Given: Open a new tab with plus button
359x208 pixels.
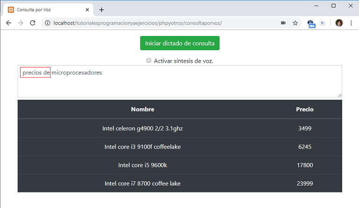Looking at the screenshot, I should pos(102,10).
